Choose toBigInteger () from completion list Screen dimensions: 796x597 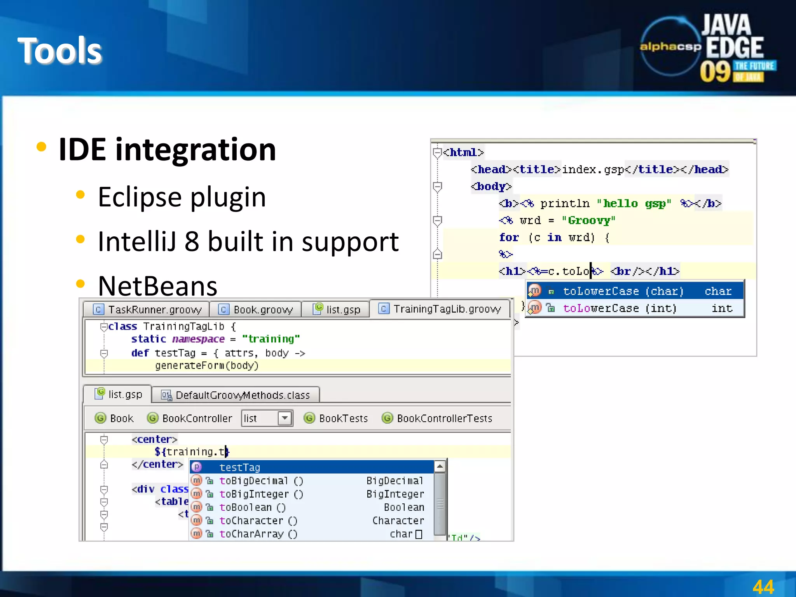(312, 494)
